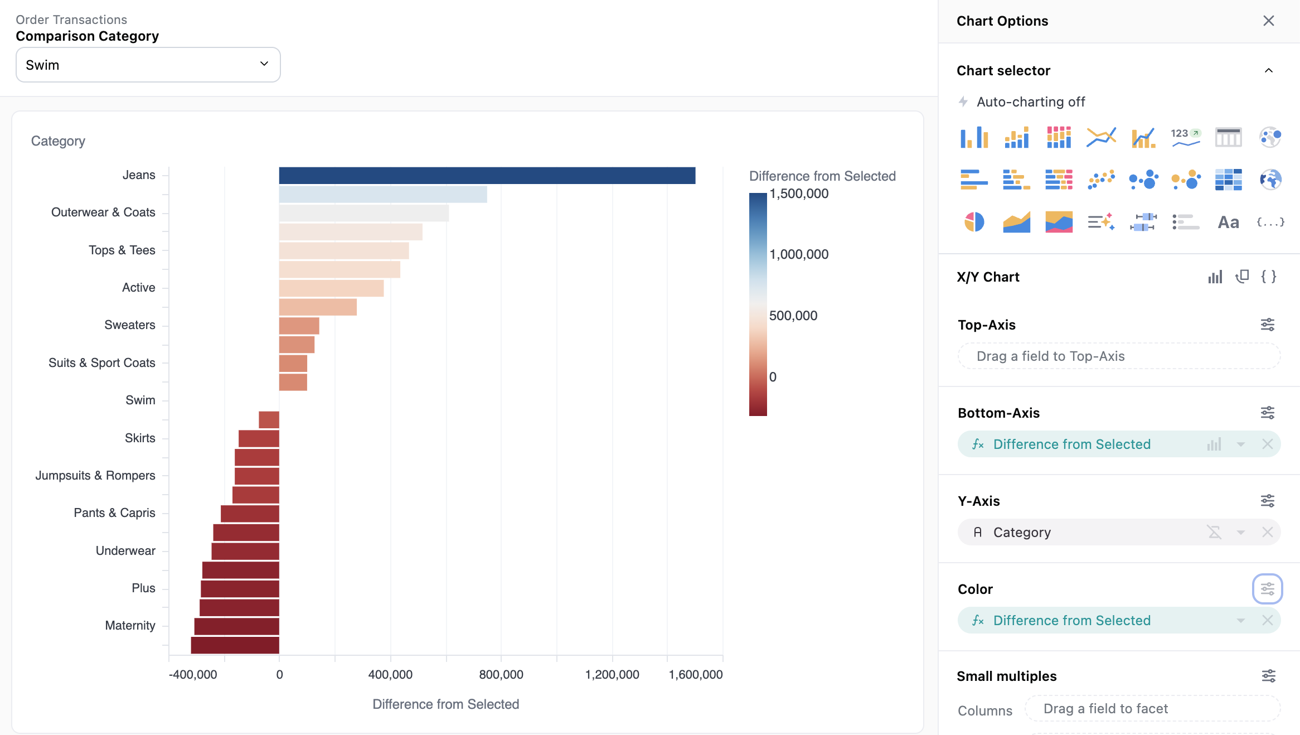1300x735 pixels.
Task: Click the Difference from Selected color gradient legend
Action: pos(758,304)
